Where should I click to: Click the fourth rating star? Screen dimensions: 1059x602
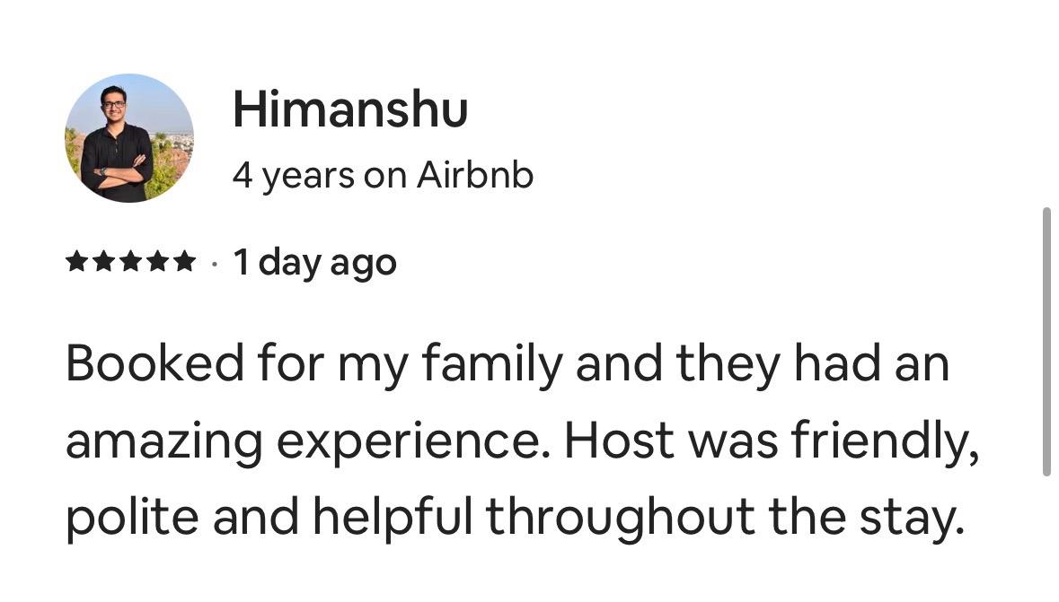click(157, 263)
